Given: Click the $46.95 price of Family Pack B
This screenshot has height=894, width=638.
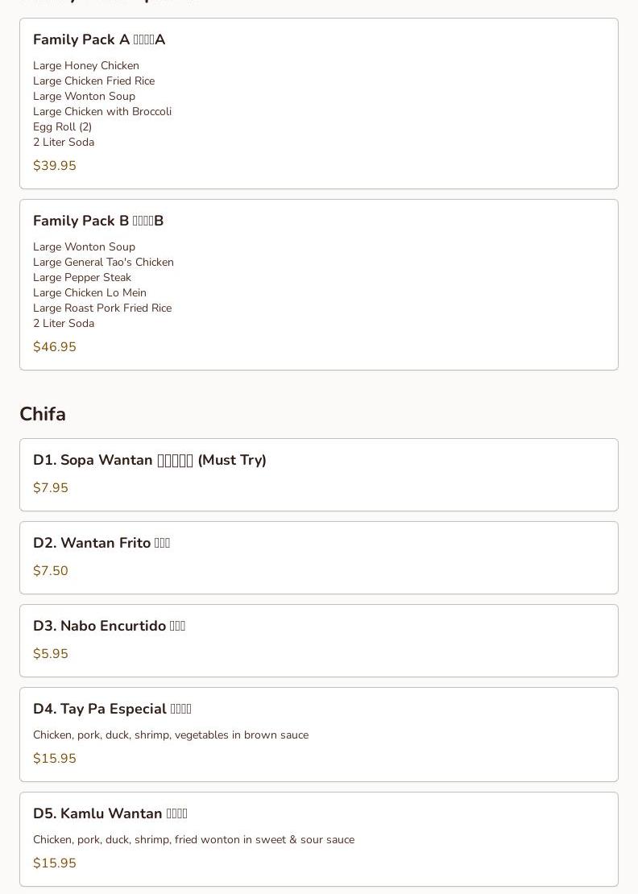Looking at the screenshot, I should click(x=55, y=346).
